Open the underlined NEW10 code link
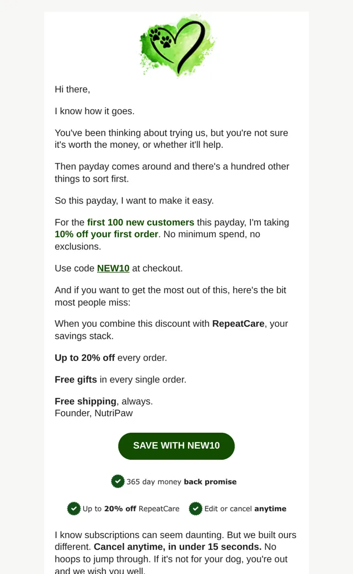 [x=113, y=268]
